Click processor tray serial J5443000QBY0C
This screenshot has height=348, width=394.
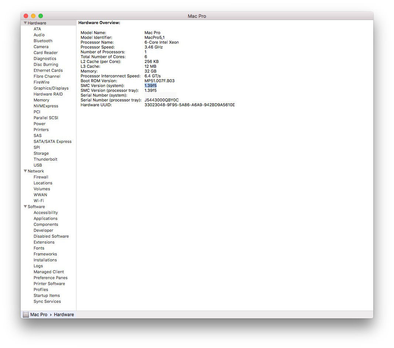(x=162, y=100)
